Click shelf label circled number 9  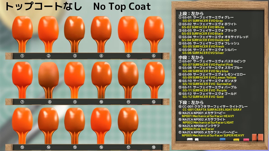[x=75, y=102]
